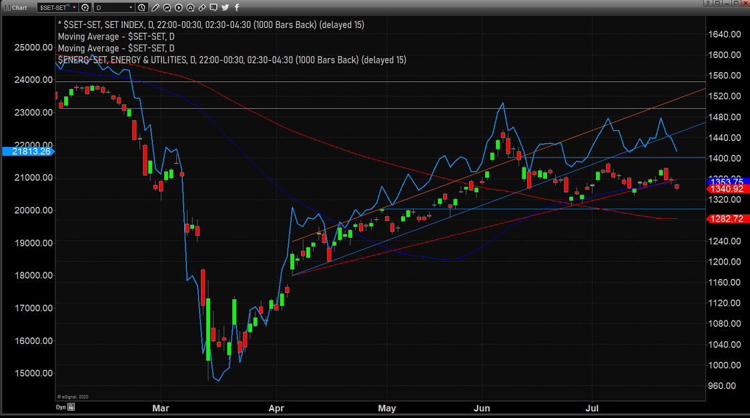Screen dimensions: 750x418
Task: Click the 1200.00 right axis label
Action: (724, 262)
